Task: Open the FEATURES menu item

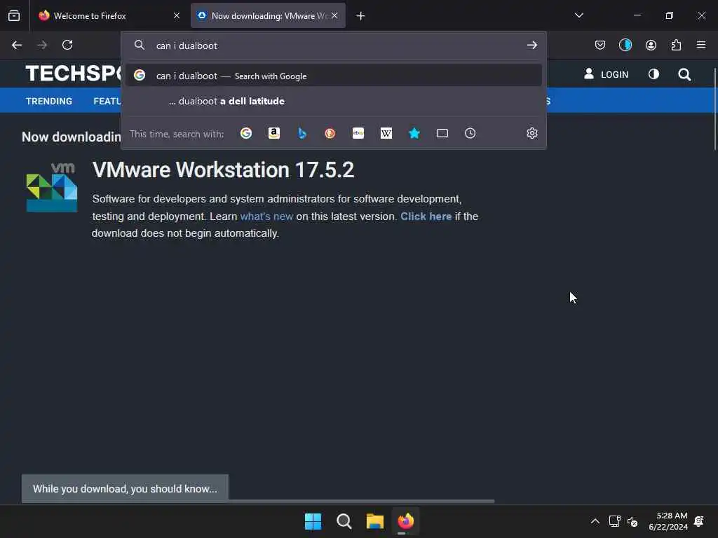Action: tap(107, 101)
